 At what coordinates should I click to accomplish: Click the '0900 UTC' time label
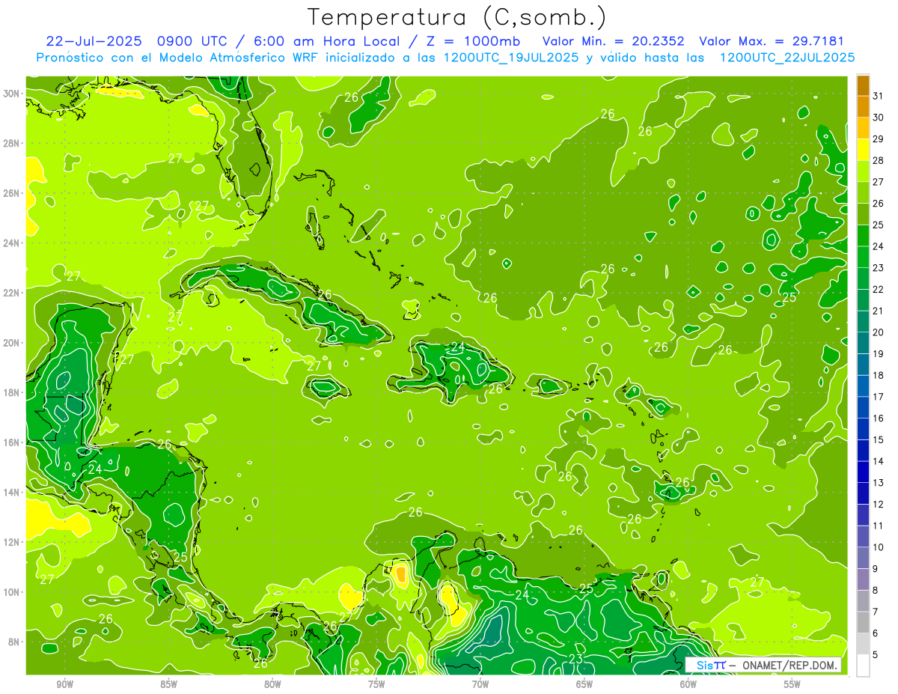click(193, 41)
